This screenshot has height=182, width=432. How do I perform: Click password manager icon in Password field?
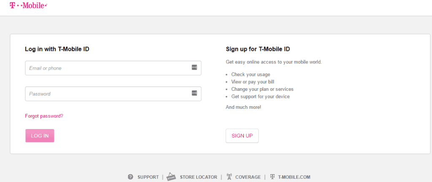[x=194, y=93]
